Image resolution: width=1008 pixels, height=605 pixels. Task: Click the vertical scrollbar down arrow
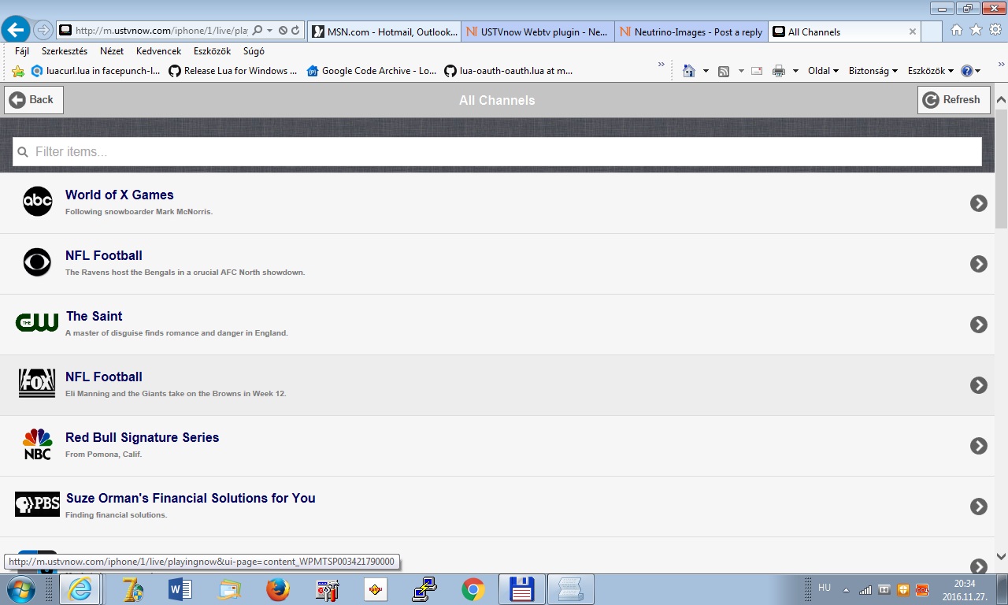(1001, 557)
